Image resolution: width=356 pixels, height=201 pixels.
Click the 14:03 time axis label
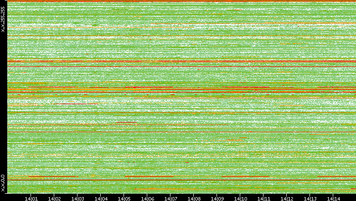click(77, 199)
